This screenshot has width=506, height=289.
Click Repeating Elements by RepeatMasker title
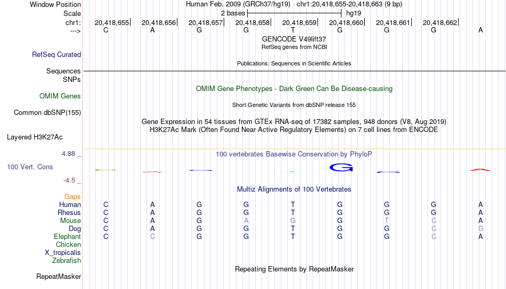pos(294,269)
